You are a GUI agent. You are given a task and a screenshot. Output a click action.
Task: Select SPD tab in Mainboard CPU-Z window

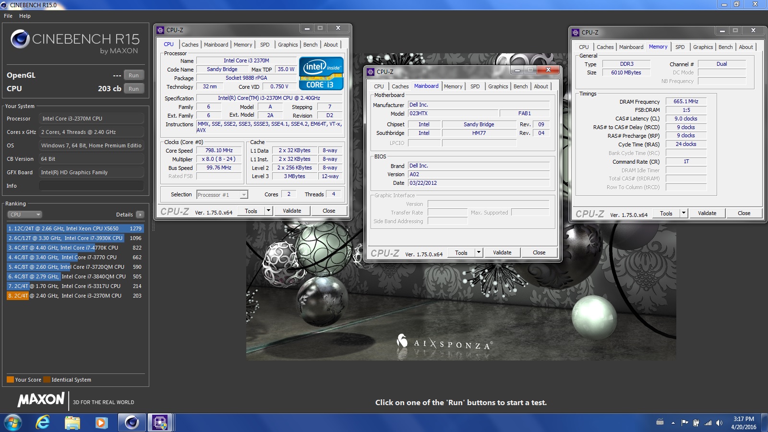tap(475, 86)
